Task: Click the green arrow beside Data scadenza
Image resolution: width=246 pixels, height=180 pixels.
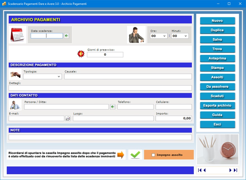Action: coord(66,36)
